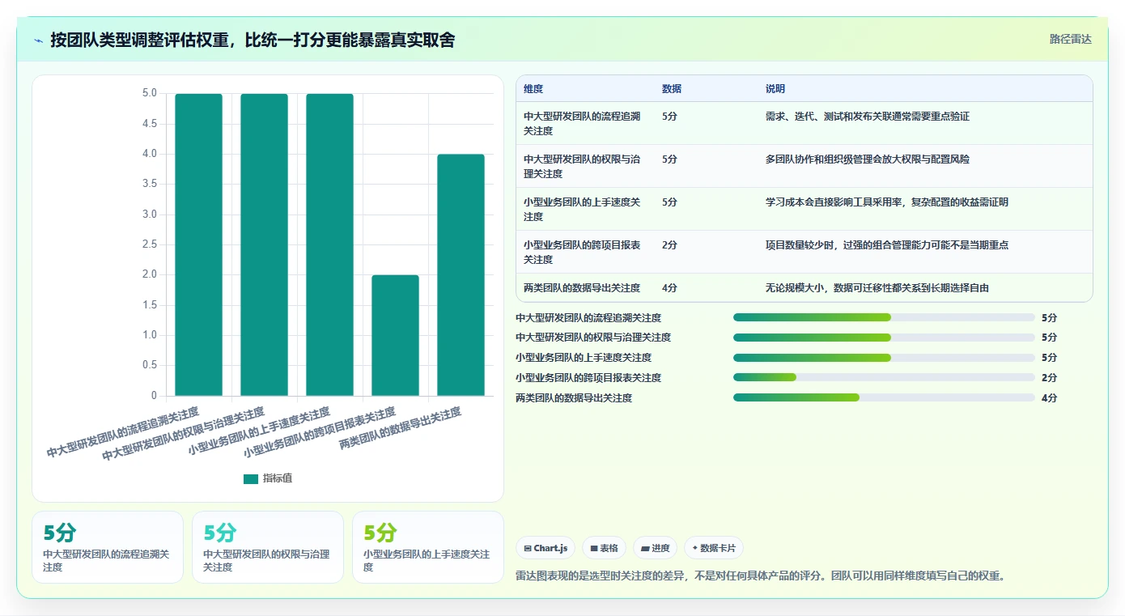Click the 维度 column header
The width and height of the screenshot is (1125, 616).
[533, 89]
